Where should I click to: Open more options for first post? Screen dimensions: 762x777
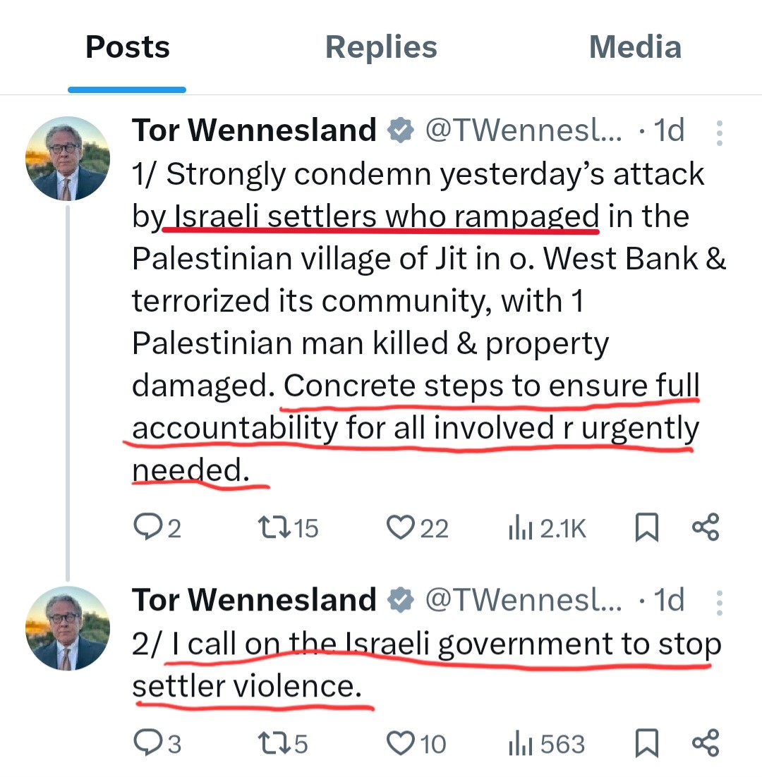click(719, 133)
